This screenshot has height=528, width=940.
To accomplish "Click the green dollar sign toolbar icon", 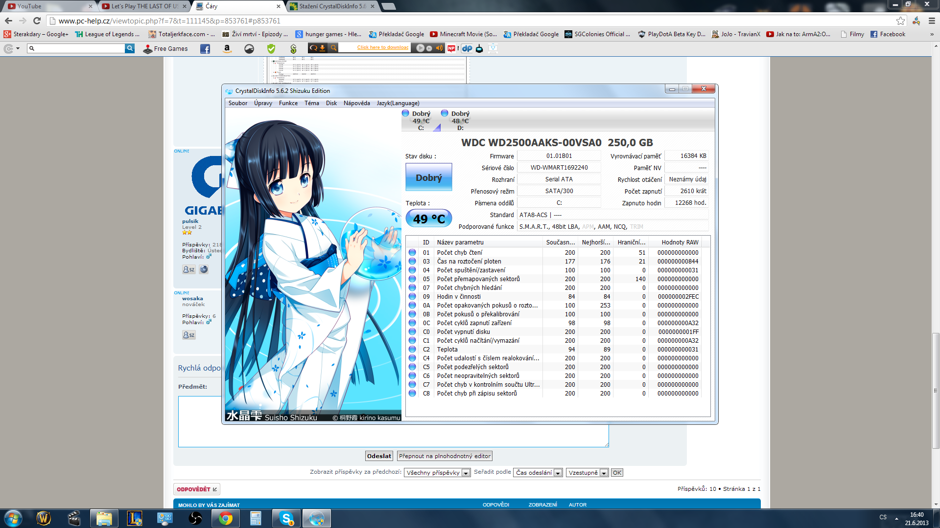I will [x=293, y=49].
